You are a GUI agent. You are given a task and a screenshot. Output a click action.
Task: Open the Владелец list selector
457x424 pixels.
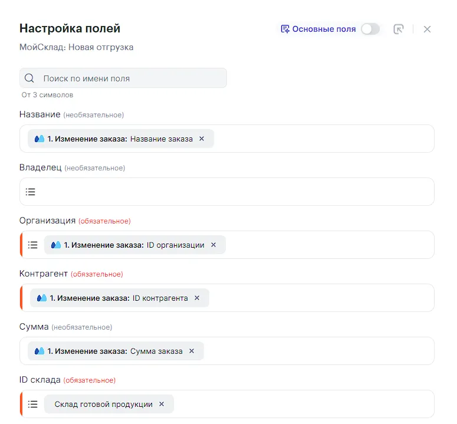pos(31,192)
